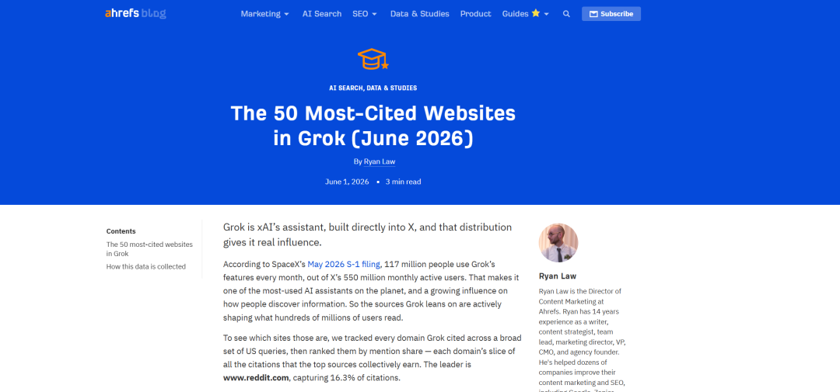This screenshot has width=840, height=392.
Task: Click the envelope icon in Subscribe button
Action: click(593, 14)
